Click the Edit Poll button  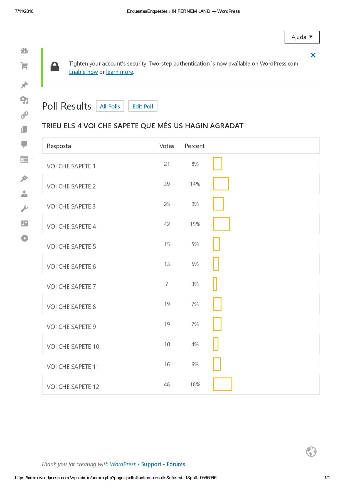[x=143, y=106]
